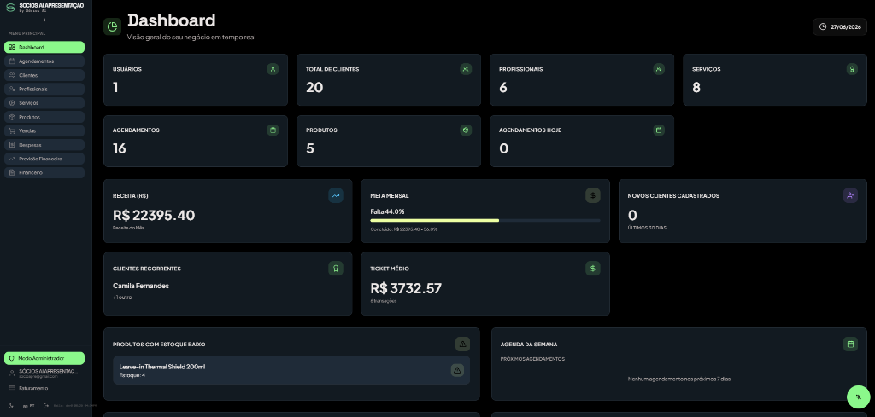
Task: Toggle dark mode moon icon
Action: click(11, 406)
